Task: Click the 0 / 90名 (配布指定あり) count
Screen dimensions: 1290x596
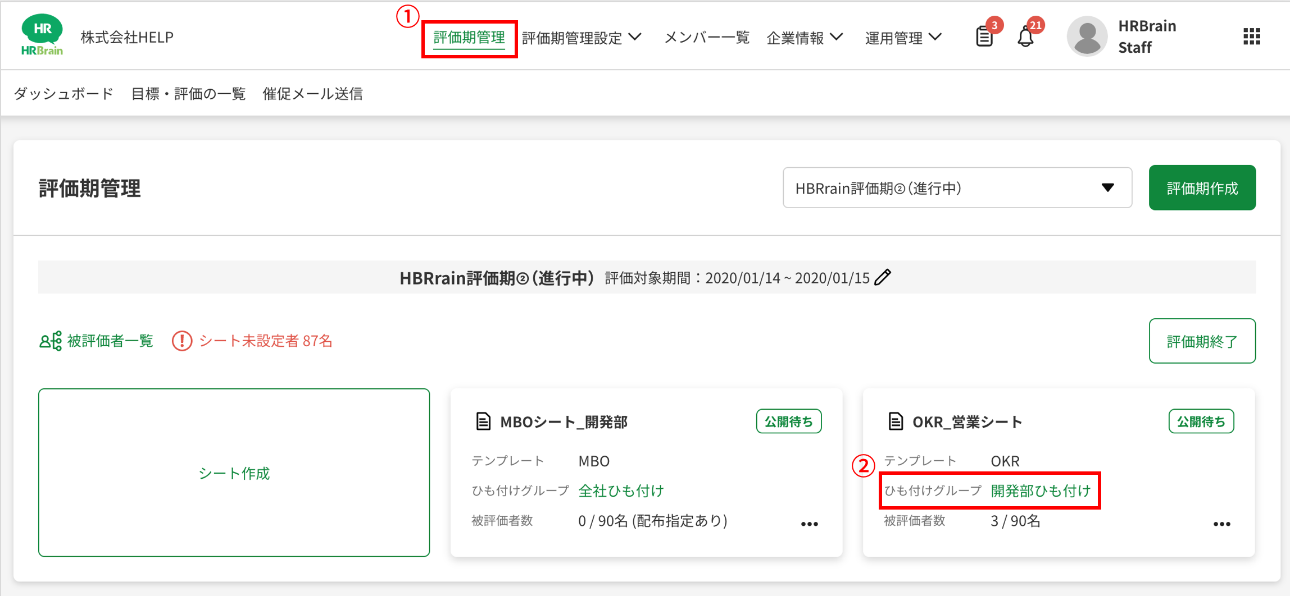Action: (653, 521)
